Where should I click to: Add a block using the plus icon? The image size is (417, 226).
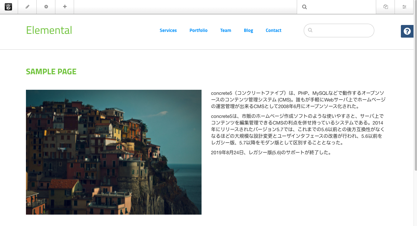[x=64, y=7]
